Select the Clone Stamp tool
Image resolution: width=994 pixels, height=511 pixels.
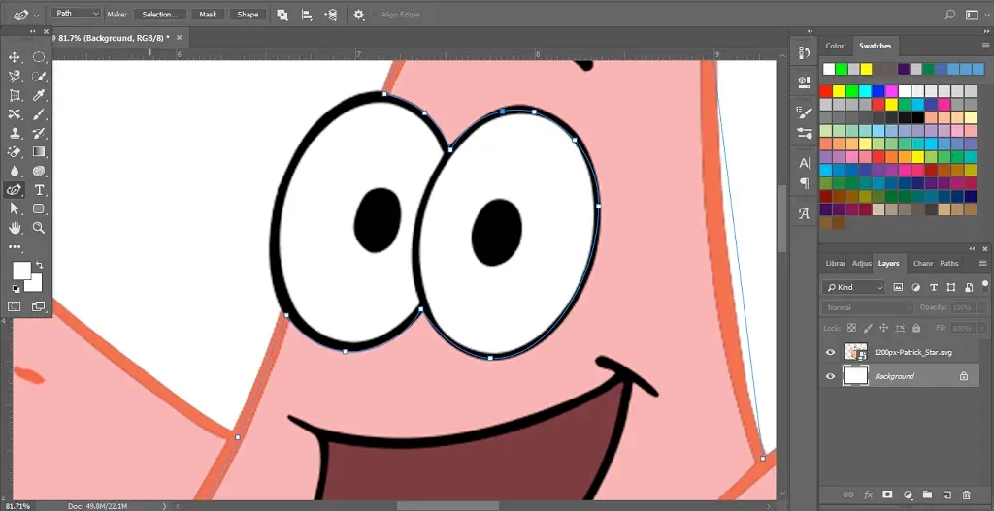[x=15, y=134]
